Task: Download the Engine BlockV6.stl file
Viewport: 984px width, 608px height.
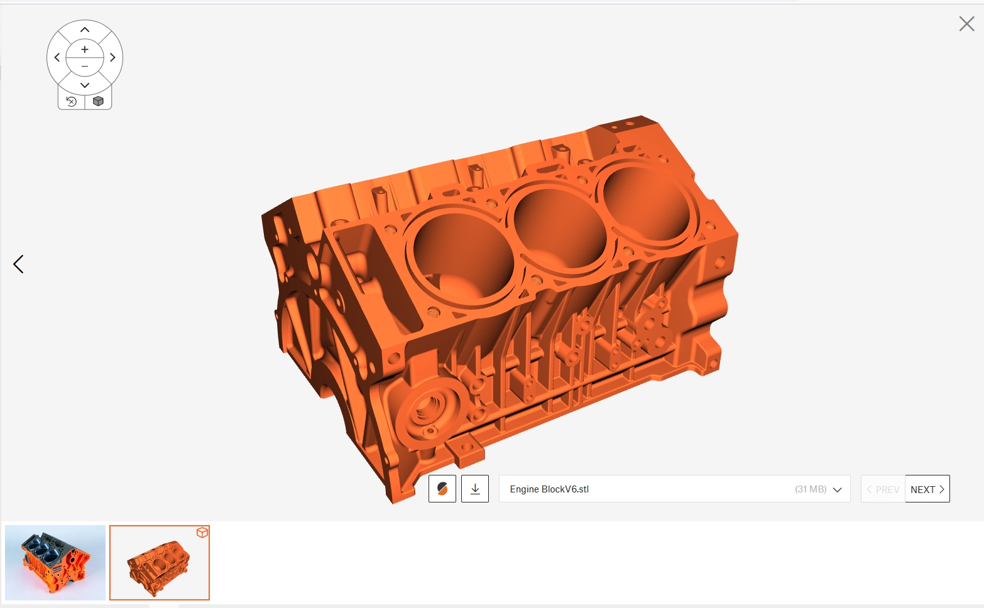Action: [475, 489]
